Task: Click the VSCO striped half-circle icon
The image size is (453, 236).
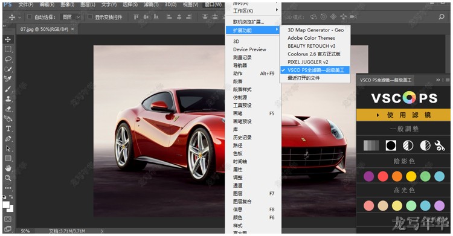Action: [x=408, y=145]
